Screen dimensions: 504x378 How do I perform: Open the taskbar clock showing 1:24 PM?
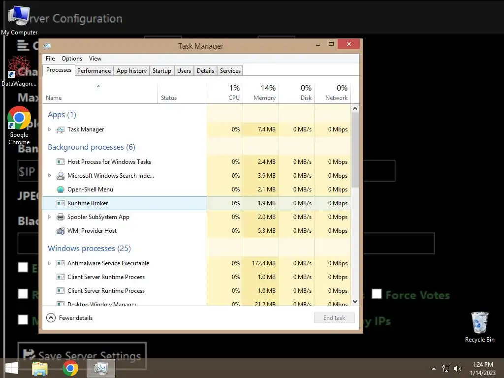coord(482,369)
